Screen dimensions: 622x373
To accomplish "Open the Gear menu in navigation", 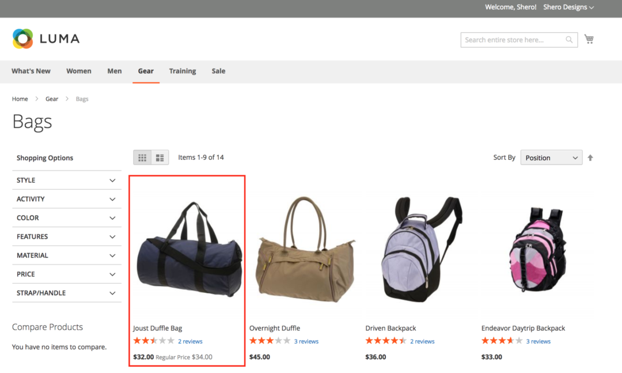I will pyautogui.click(x=146, y=71).
